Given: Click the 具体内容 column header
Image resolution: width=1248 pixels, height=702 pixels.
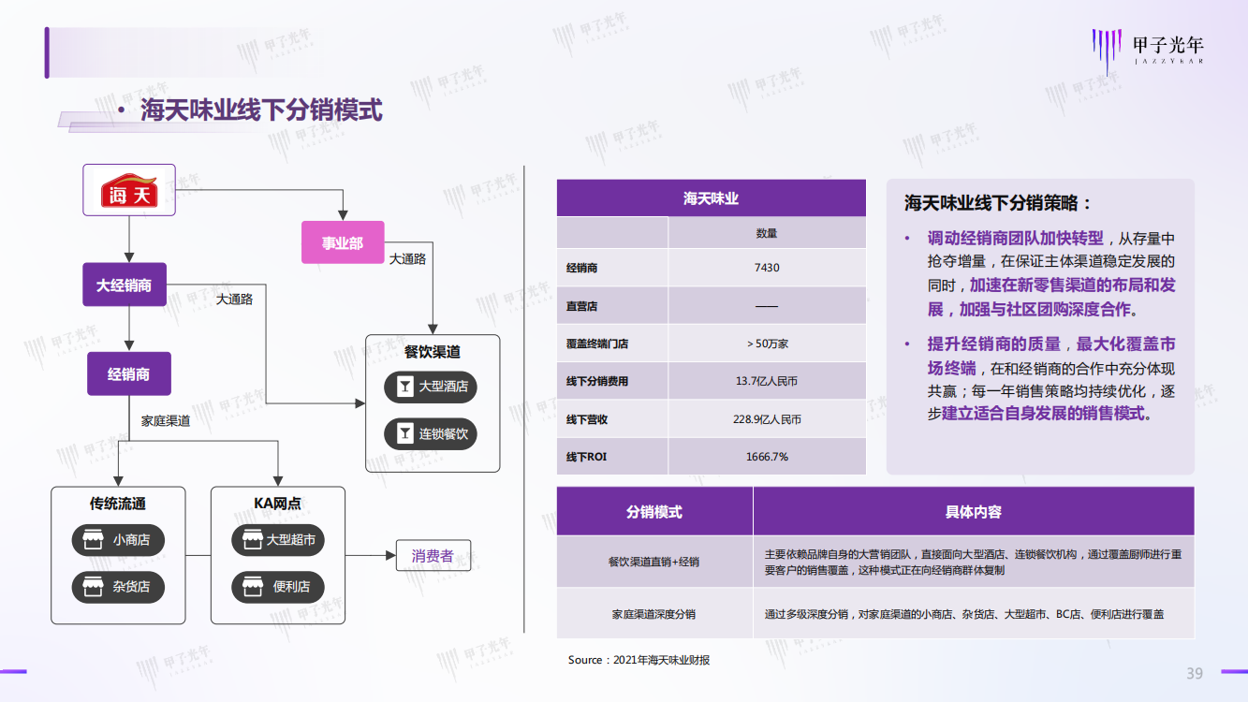Looking at the screenshot, I should [974, 512].
